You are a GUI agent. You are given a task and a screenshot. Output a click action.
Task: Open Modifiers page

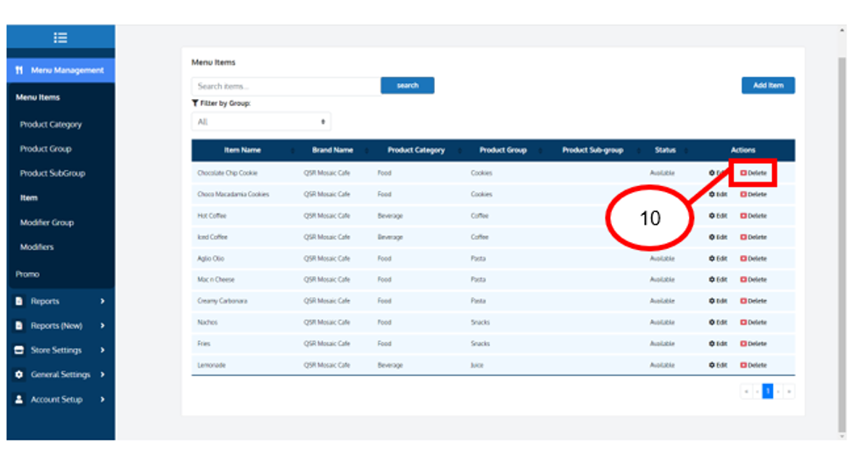click(37, 246)
